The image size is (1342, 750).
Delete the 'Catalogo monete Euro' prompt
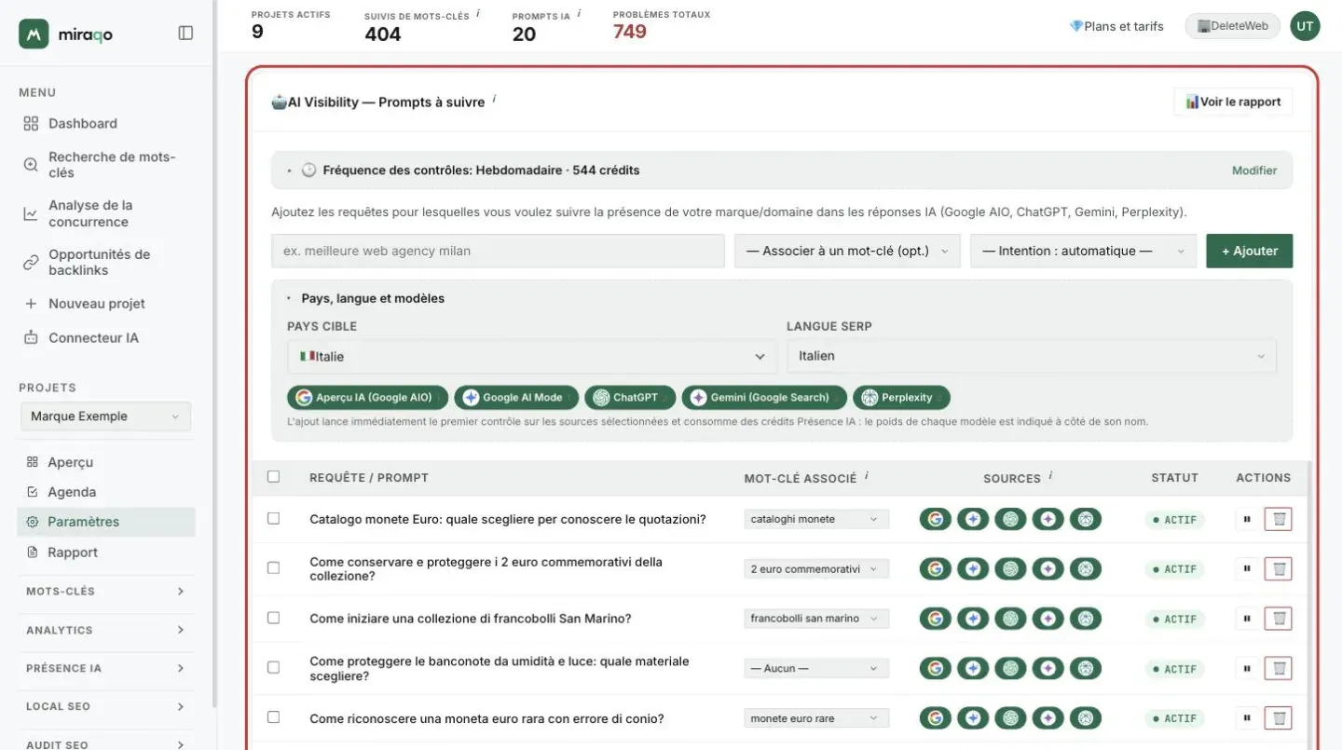[1279, 519]
